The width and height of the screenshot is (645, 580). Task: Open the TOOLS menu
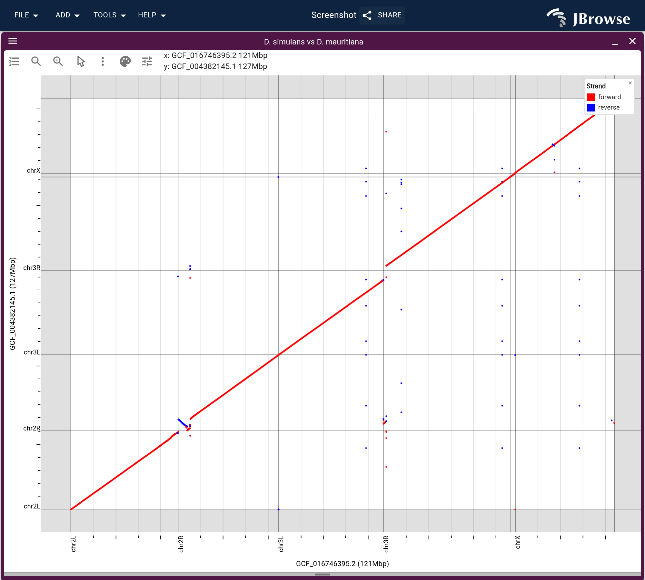coord(109,15)
